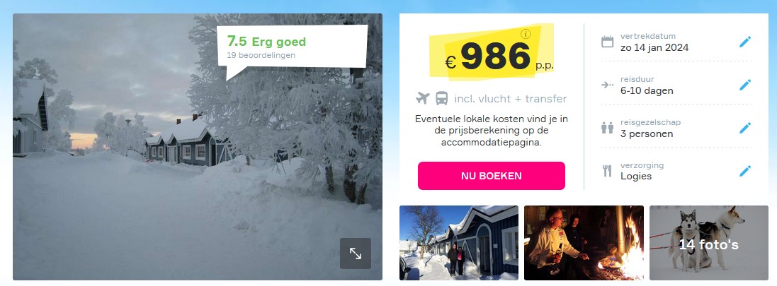Viewport: 777px width, 286px height.
Task: Edit the reisduur with pencil icon
Action: (x=745, y=85)
